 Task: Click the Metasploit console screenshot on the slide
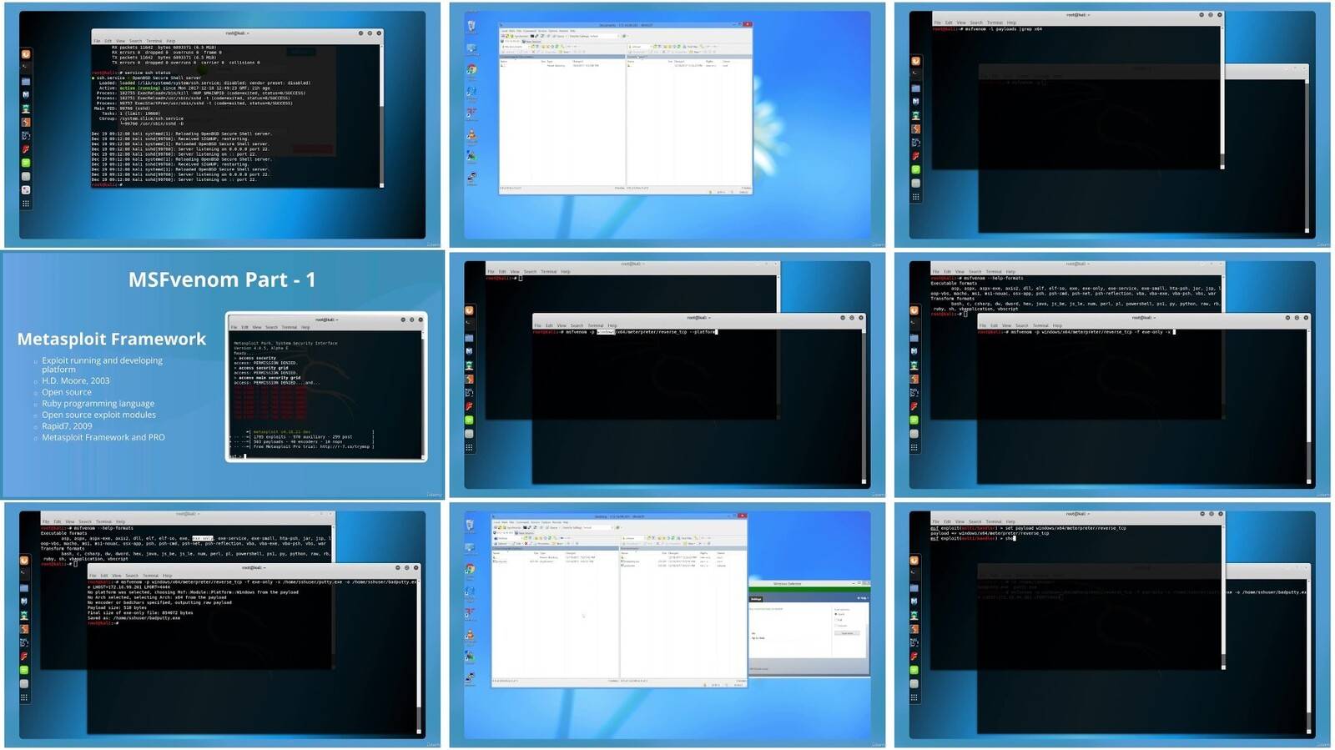(326, 387)
